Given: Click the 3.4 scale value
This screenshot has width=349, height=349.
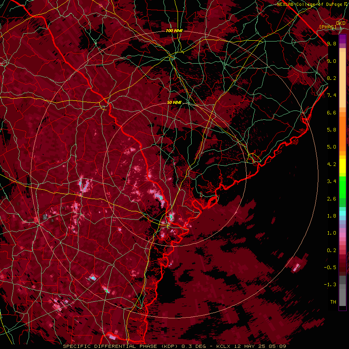Looking at the screenshot, I should tap(332, 181).
